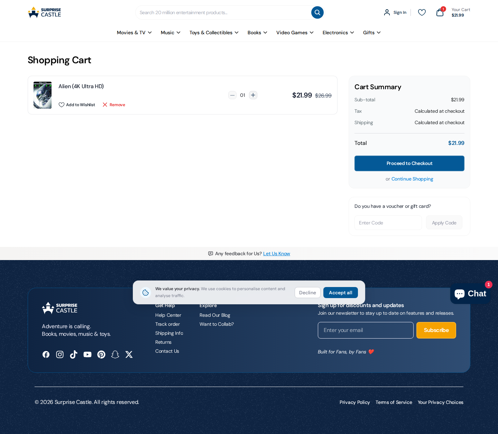Open Shipping Info footer link
Image resolution: width=498 pixels, height=434 pixels.
coord(169,333)
